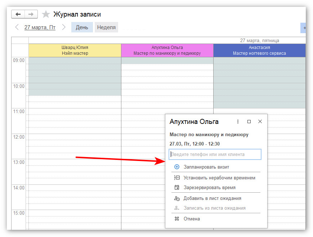313x237 pixels.
Task: Go back with the left arrow button
Action: pyautogui.click(x=18, y=14)
